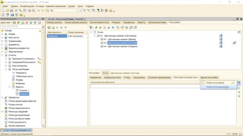Collapse the Отчеты tree node
Image resolution: width=243 pixels, height=136 pixels.
click(x=2, y=55)
